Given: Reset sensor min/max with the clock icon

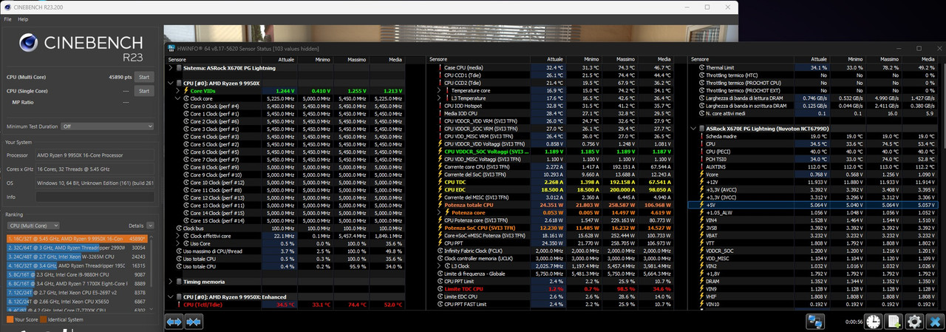Looking at the screenshot, I should click(874, 322).
